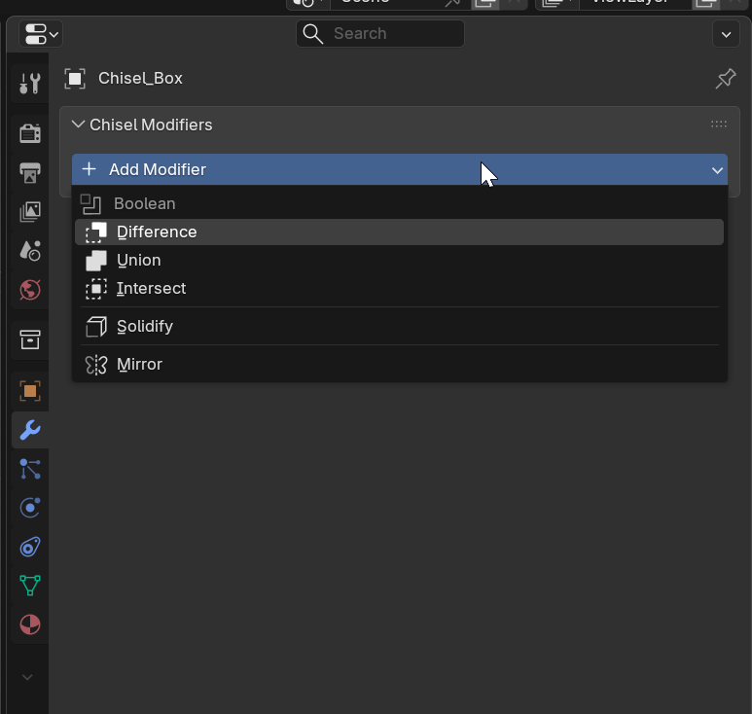Click the Add Modifier dropdown button
Image resolution: width=752 pixels, height=714 pixels.
tap(400, 169)
